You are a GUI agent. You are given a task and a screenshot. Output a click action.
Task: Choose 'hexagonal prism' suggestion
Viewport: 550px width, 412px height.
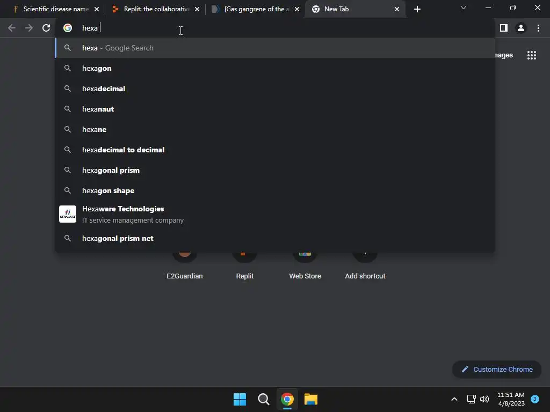[274, 170]
